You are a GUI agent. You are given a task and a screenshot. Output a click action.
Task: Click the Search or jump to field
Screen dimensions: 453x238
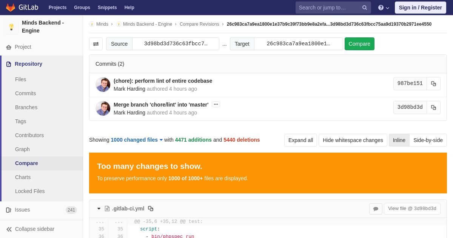pyautogui.click(x=328, y=8)
